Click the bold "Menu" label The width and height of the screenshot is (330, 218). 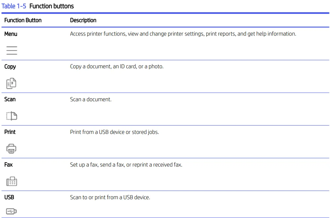coord(11,34)
